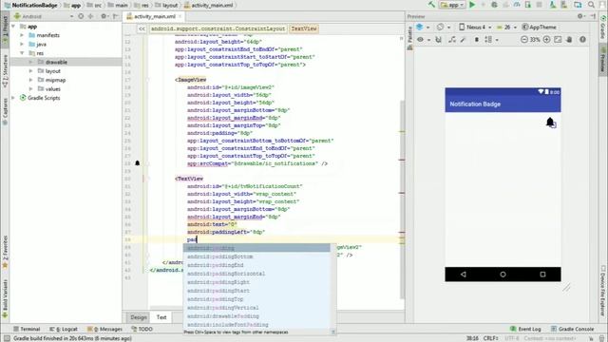The width and height of the screenshot is (608, 342).
Task: Click the Debug app bug icon
Action: (494, 5)
